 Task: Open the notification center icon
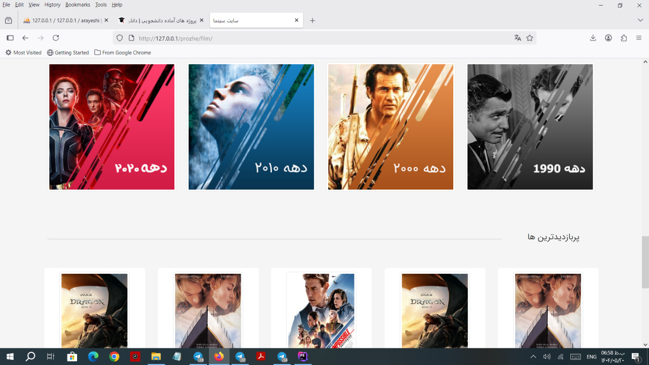click(x=636, y=357)
